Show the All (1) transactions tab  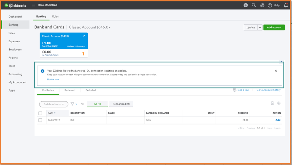point(97,104)
